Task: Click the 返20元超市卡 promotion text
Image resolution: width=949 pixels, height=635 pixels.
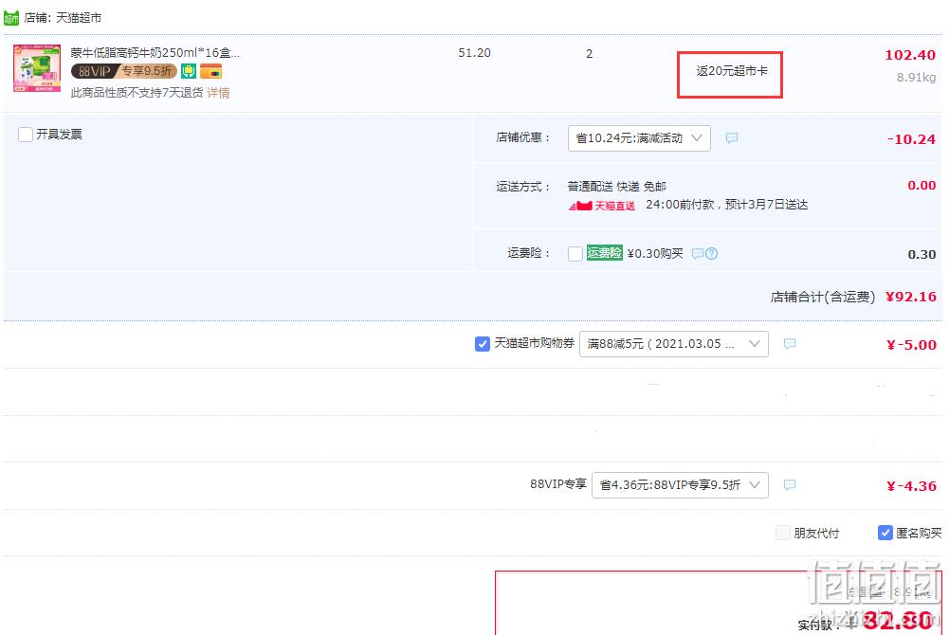Action: click(732, 71)
